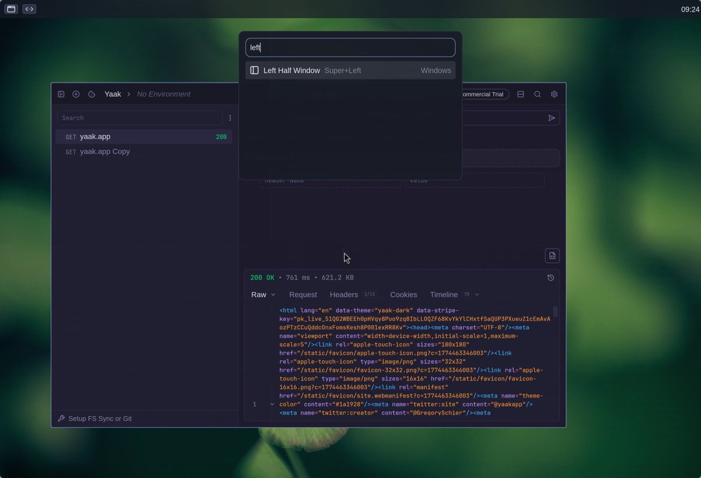This screenshot has width=701, height=478.
Task: Switch to the Headers response tab
Action: click(344, 295)
